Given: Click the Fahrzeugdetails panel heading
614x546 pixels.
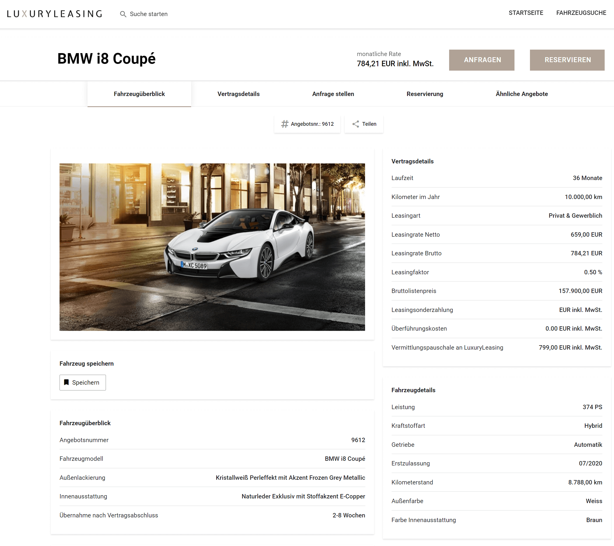Looking at the screenshot, I should (413, 390).
